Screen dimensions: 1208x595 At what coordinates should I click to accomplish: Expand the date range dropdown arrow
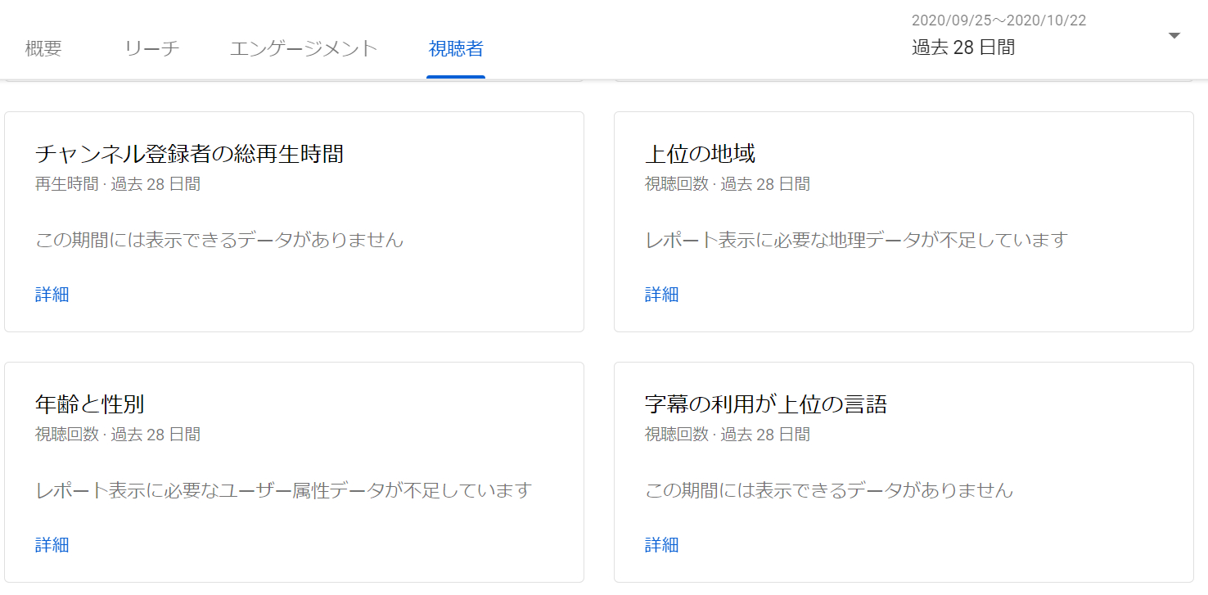(1174, 36)
